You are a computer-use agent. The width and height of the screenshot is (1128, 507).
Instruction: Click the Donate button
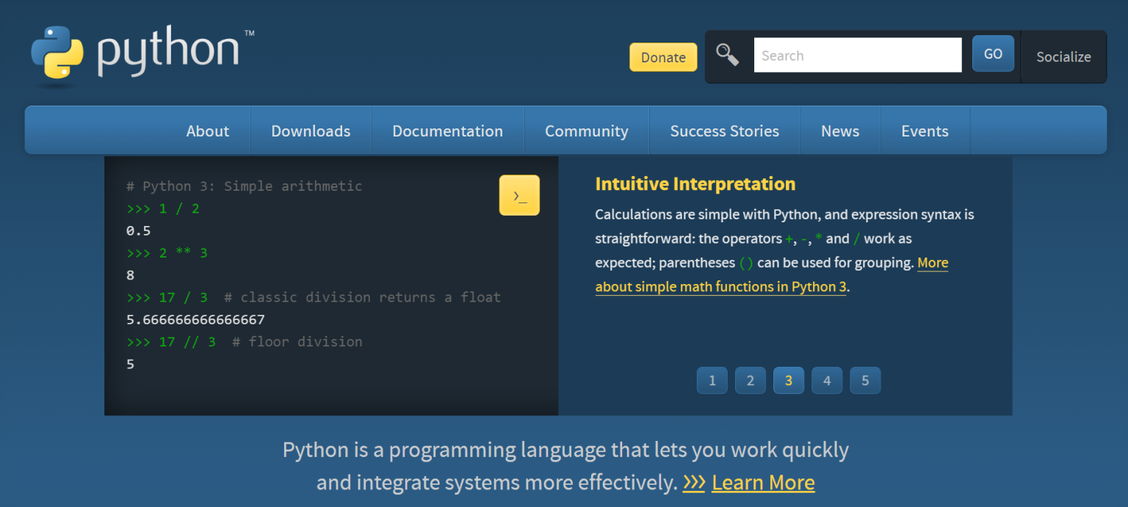(662, 56)
